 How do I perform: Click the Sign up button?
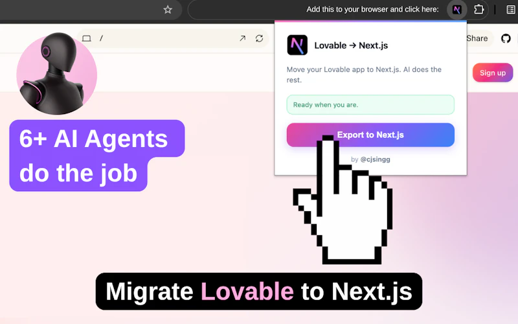[493, 73]
